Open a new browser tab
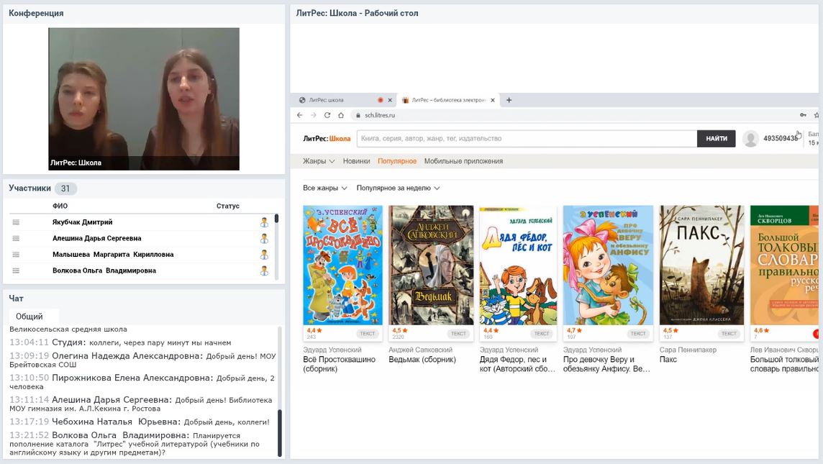 pos(509,100)
